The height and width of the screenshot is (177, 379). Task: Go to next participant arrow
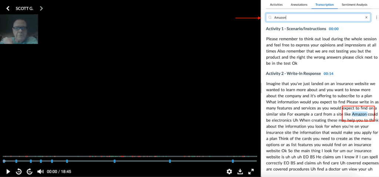tap(41, 8)
